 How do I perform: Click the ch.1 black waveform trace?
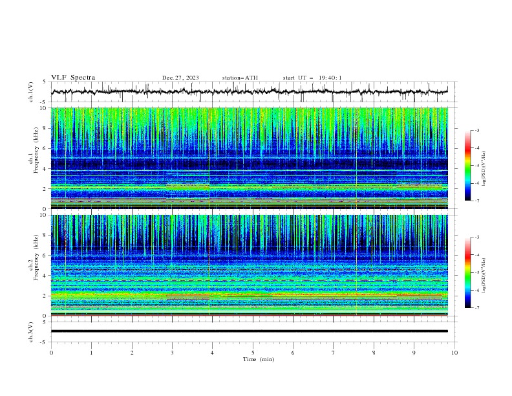tap(249, 91)
